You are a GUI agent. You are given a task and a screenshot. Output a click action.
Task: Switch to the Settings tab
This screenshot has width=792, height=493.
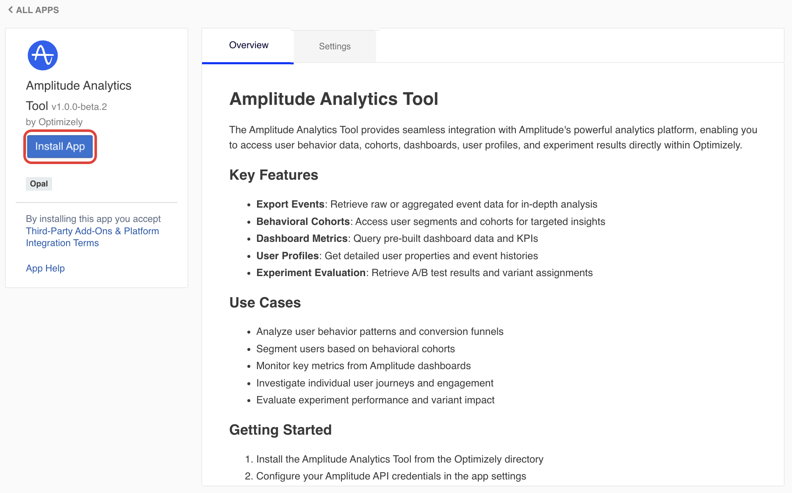pos(334,47)
